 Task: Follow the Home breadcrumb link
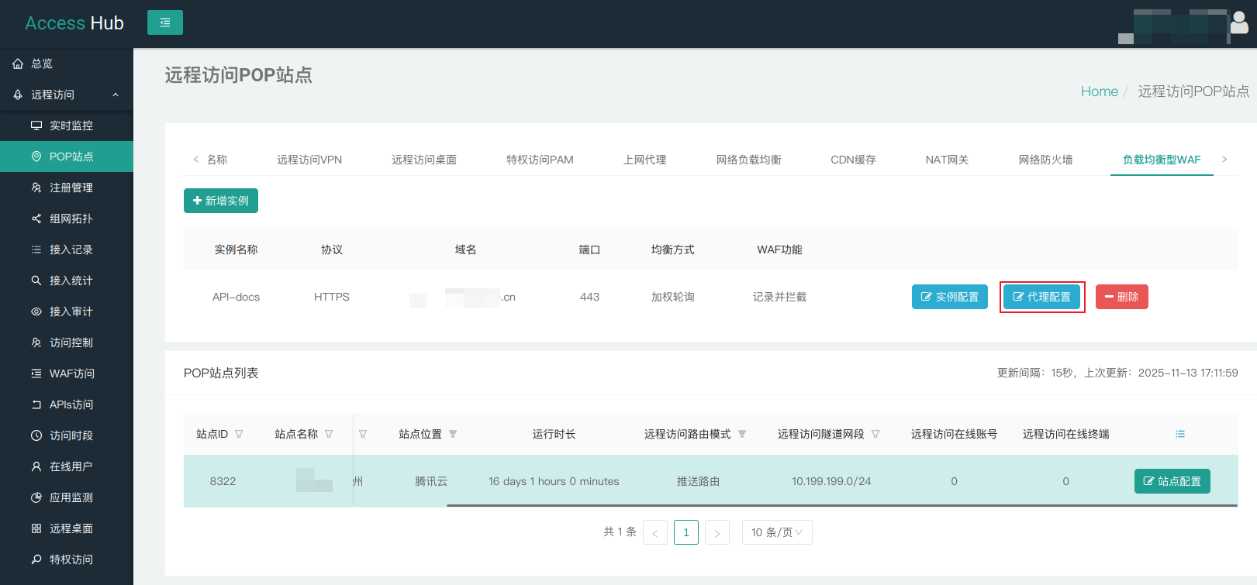[x=1100, y=91]
